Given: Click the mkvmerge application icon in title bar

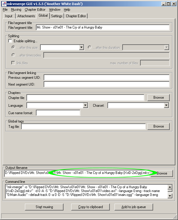Looking at the screenshot, I should coord(4,4).
